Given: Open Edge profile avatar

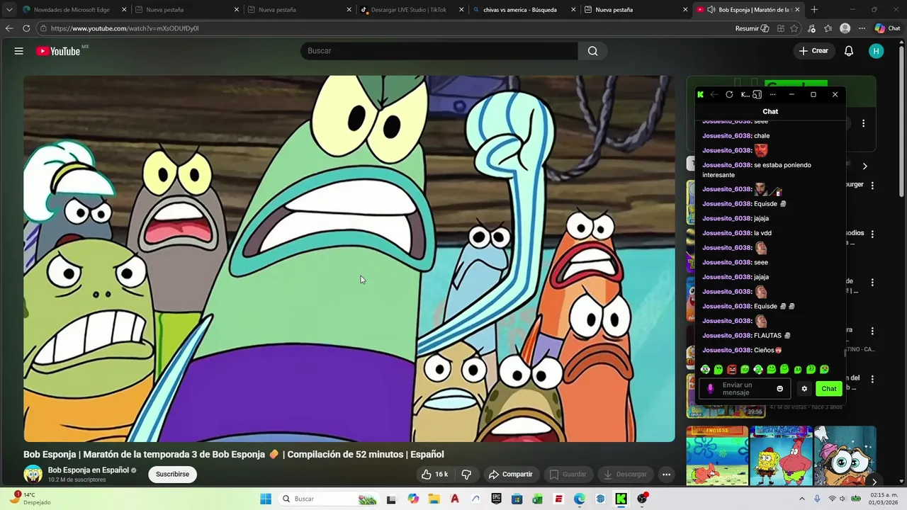Looking at the screenshot, I should [x=845, y=28].
